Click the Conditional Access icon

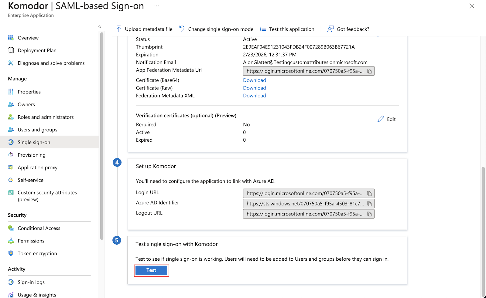pyautogui.click(x=11, y=228)
